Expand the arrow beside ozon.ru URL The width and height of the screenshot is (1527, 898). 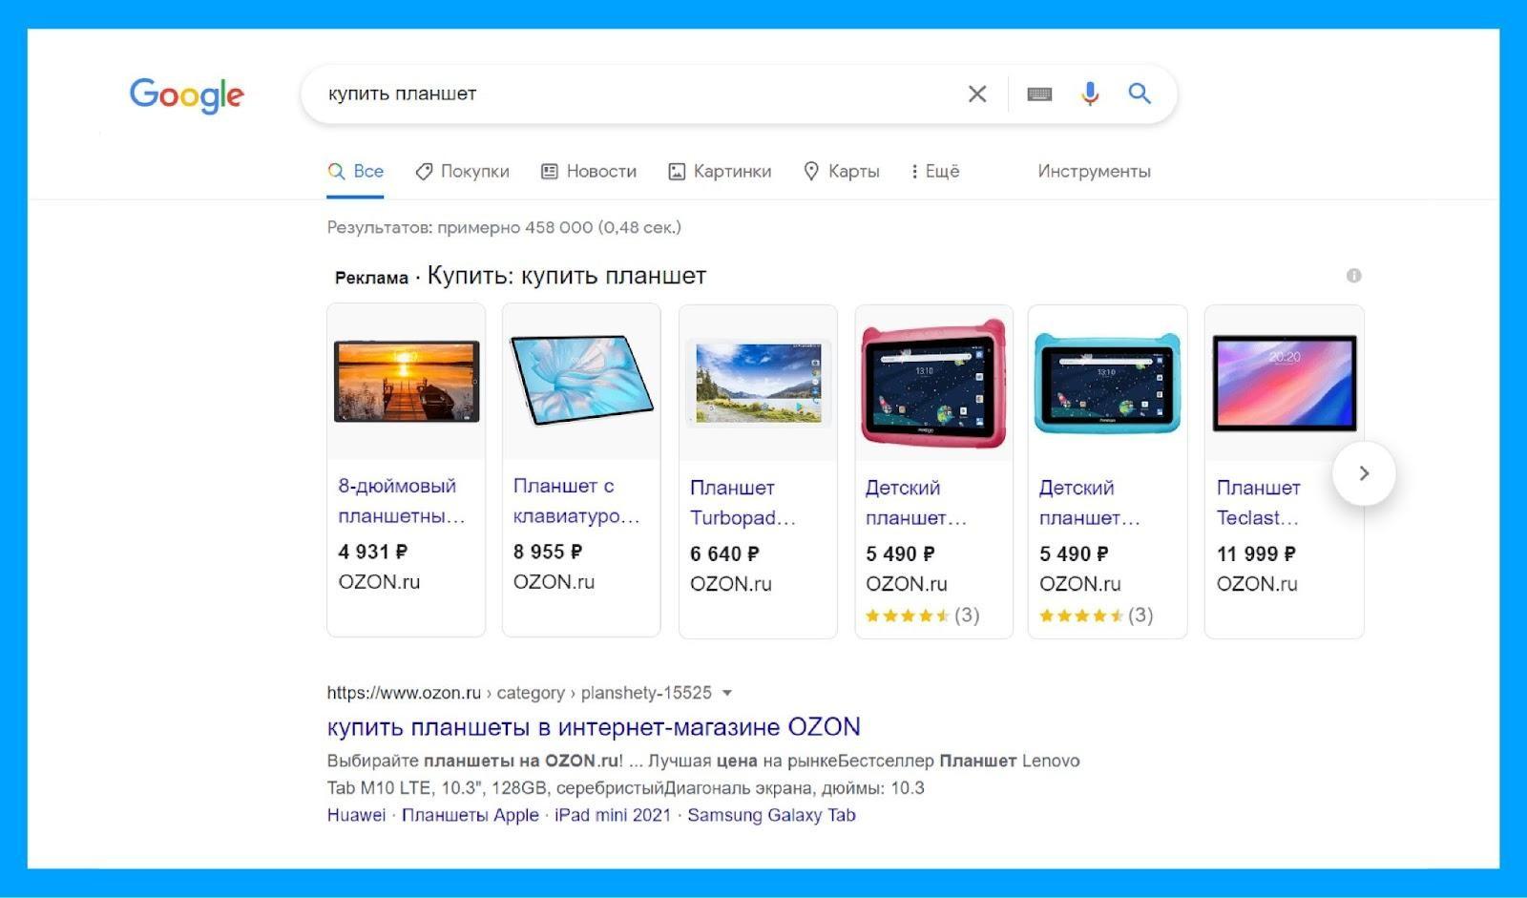point(727,694)
